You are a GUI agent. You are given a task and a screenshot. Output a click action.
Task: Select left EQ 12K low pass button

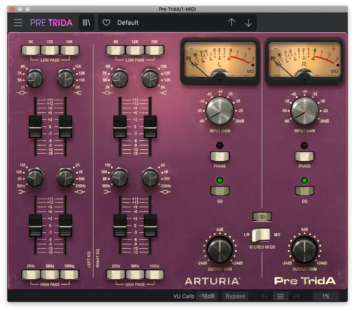[x=50, y=50]
